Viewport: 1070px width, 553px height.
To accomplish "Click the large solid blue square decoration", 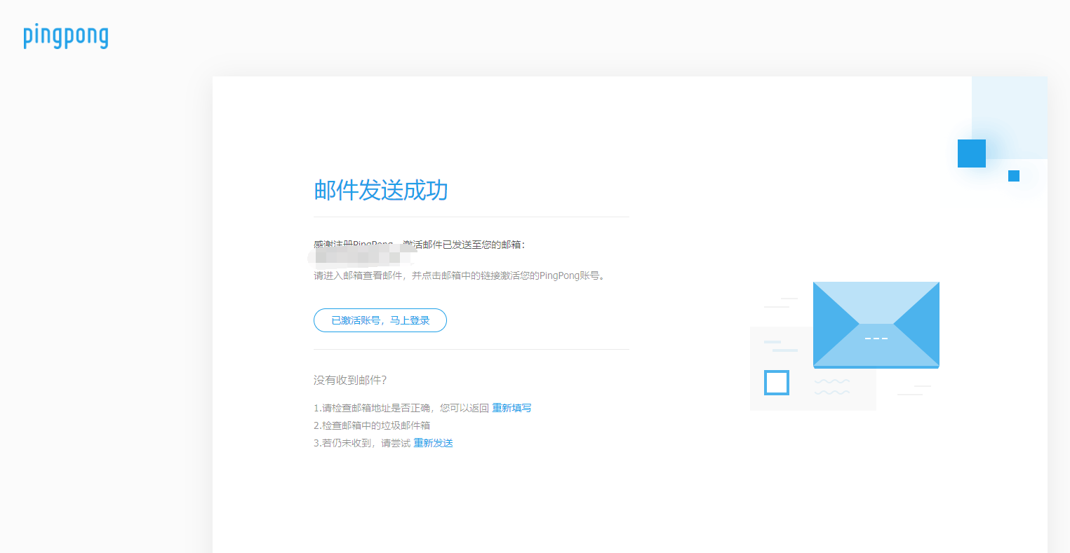I will click(x=971, y=153).
